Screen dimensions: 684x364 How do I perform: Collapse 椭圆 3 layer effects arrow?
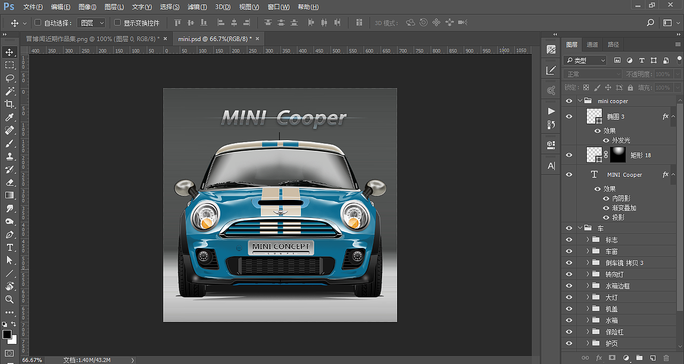point(673,116)
